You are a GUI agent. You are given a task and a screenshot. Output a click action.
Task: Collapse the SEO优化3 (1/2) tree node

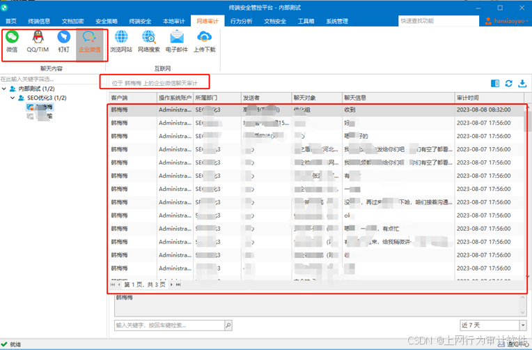point(13,98)
